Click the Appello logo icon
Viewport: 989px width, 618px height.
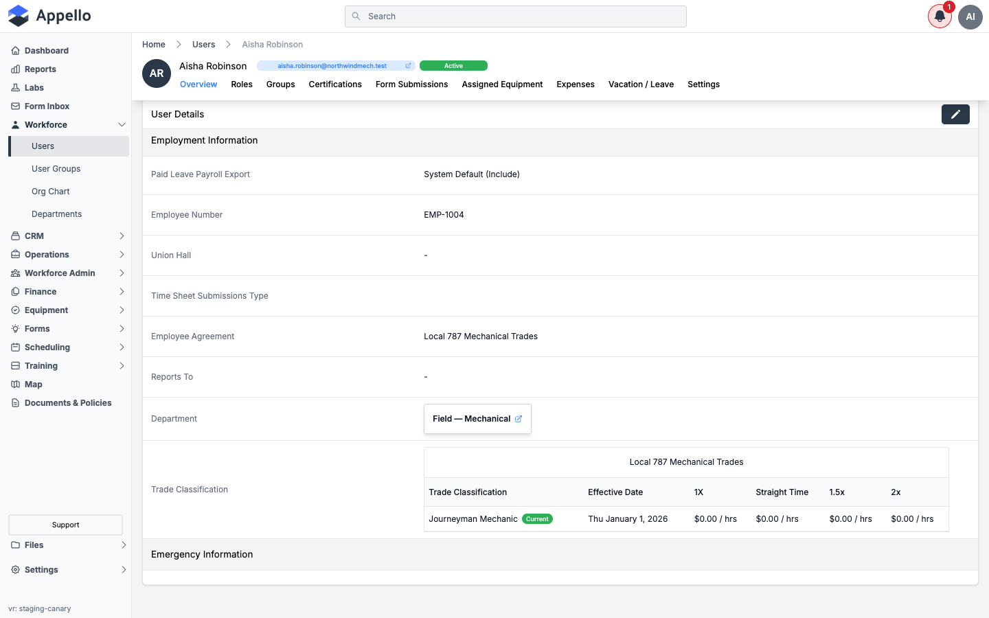[19, 16]
